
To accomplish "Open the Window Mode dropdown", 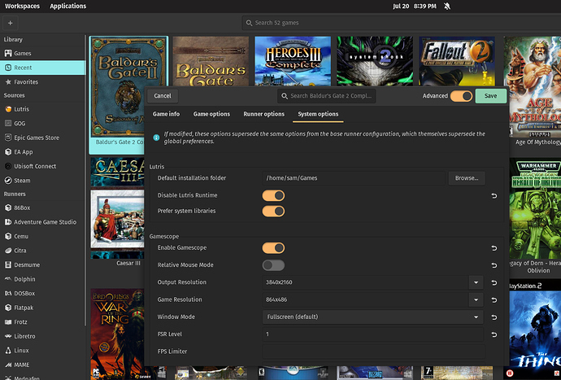I will [x=372, y=317].
